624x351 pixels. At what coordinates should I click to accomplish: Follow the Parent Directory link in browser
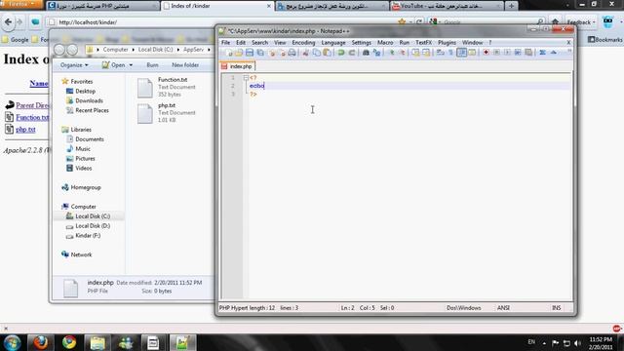32,105
